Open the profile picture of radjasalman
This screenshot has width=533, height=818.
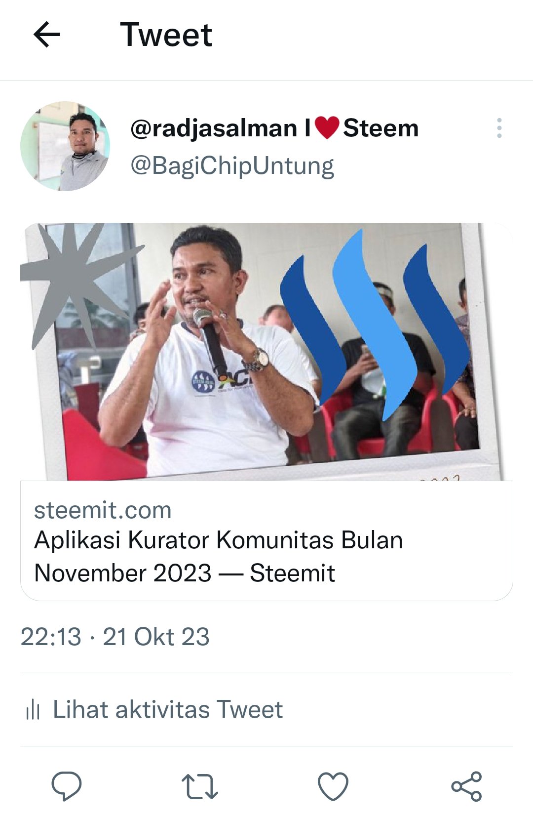[x=65, y=146]
